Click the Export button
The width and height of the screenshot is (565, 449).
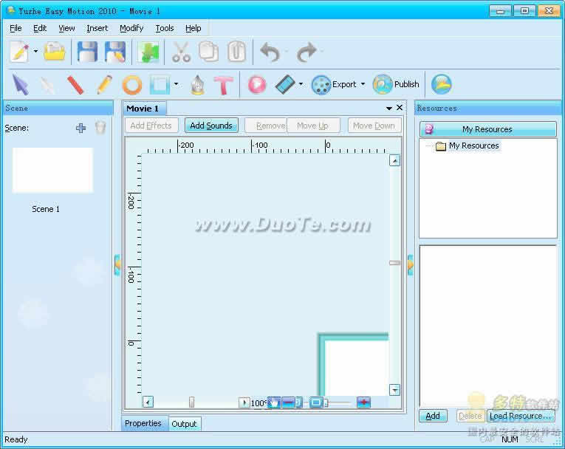click(334, 85)
